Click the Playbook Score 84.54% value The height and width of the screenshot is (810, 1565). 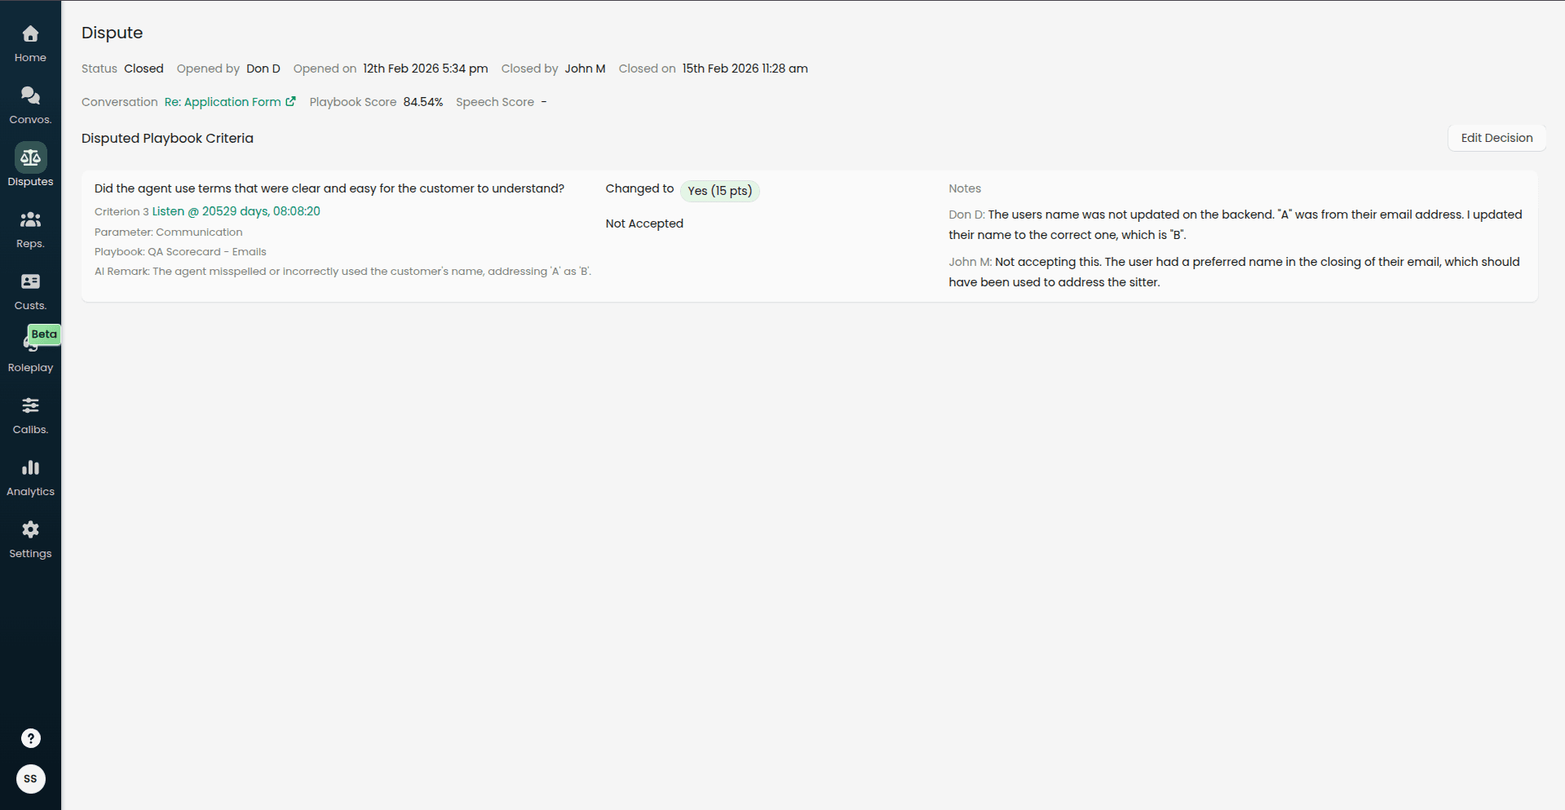pyautogui.click(x=423, y=101)
